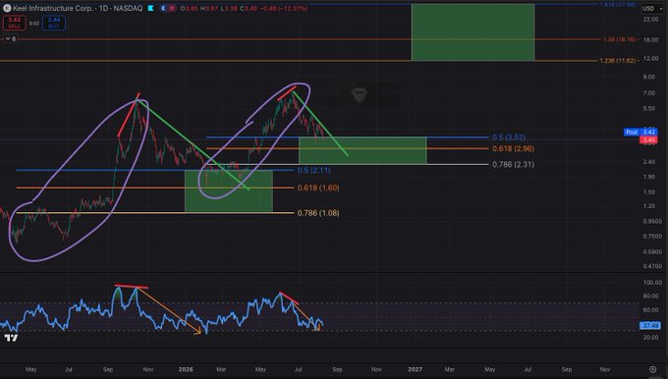Click the red 3.40 last price label
Viewport: 668px width, 379px height.
(648, 139)
